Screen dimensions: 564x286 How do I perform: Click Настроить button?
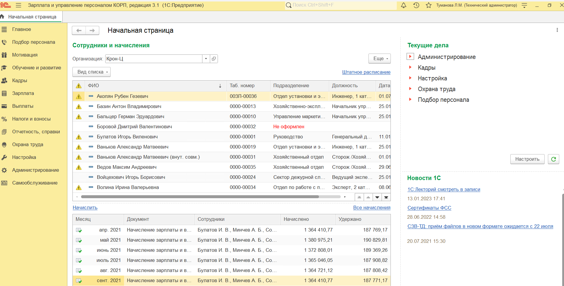(527, 159)
